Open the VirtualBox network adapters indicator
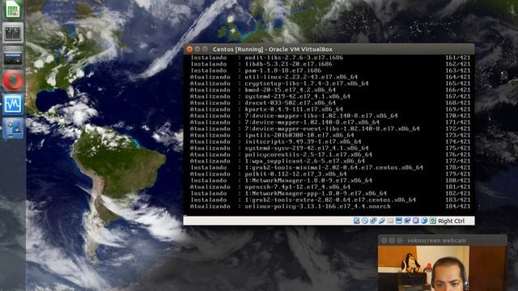 [x=373, y=221]
